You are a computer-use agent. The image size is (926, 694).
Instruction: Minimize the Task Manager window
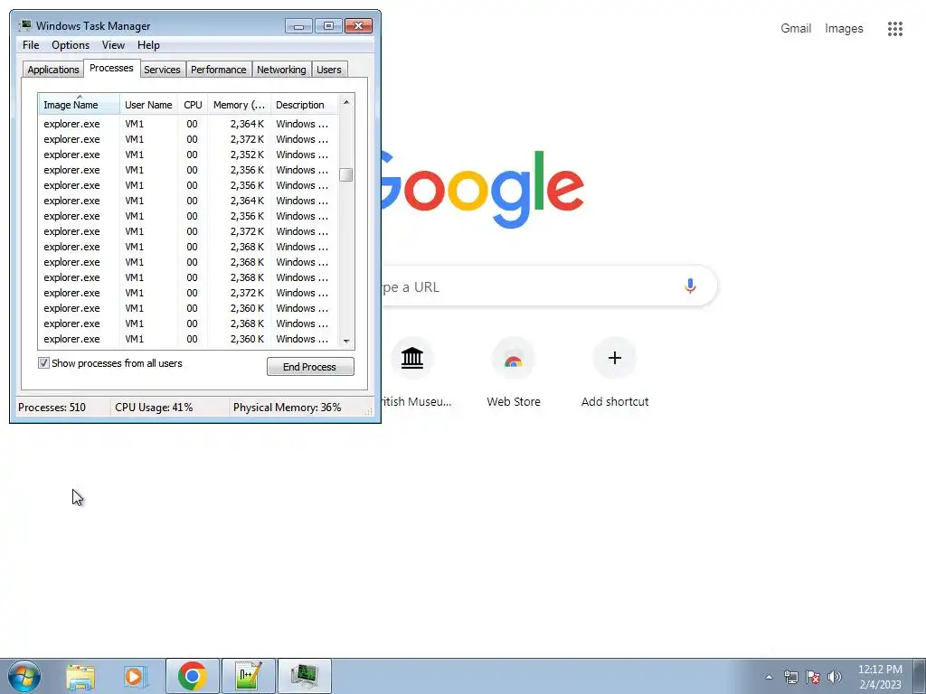298,25
